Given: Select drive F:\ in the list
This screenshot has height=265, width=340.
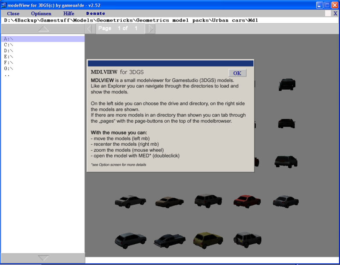Looking at the screenshot, I should (43, 62).
